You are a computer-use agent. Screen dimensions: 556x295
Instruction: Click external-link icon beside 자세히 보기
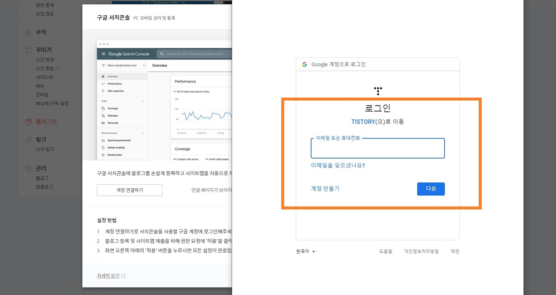[123, 276]
